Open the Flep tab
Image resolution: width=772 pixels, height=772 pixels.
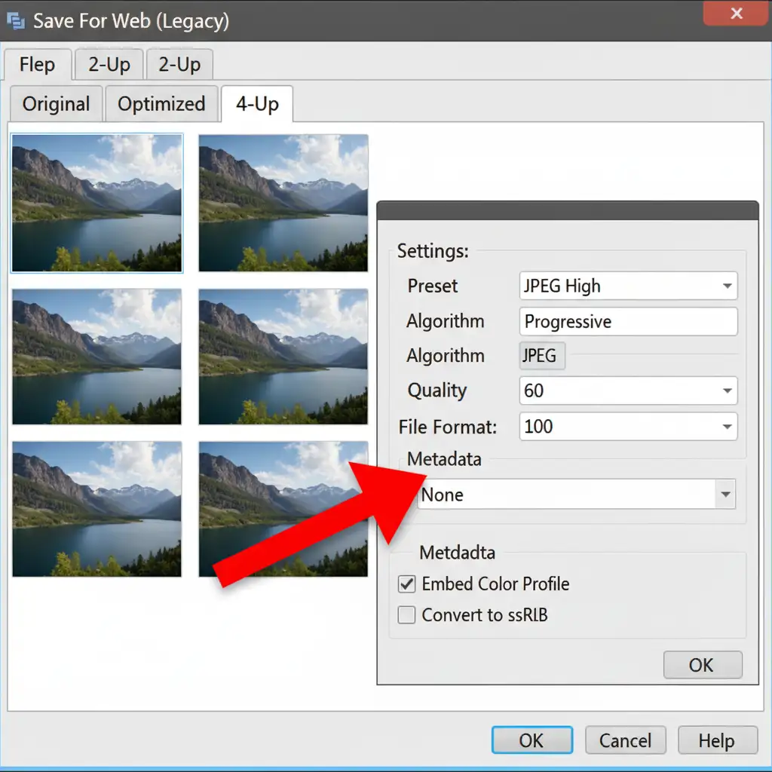coord(37,65)
